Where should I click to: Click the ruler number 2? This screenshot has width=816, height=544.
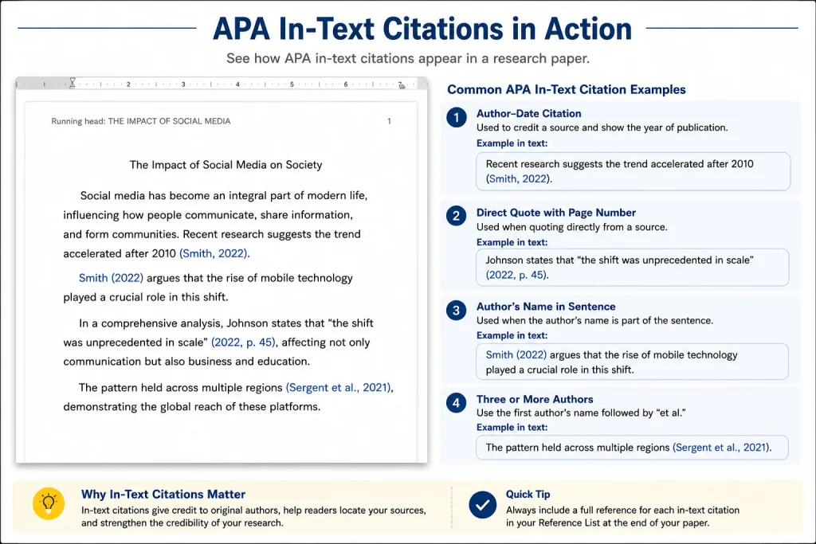pyautogui.click(x=128, y=84)
